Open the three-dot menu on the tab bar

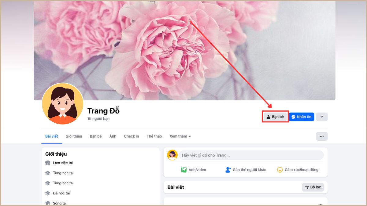[x=322, y=136]
